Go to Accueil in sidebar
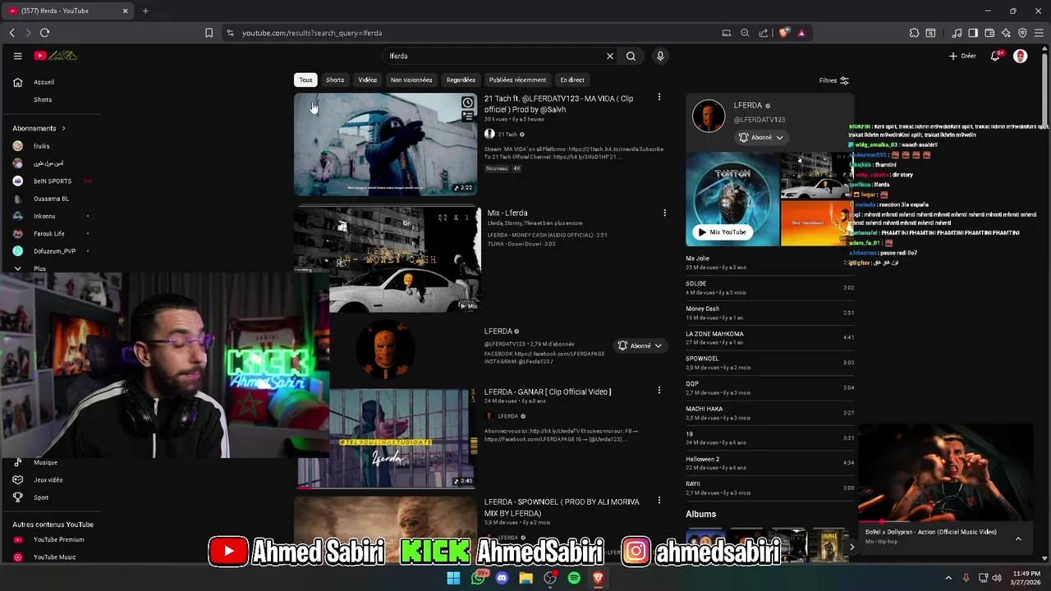This screenshot has height=591, width=1051. tap(44, 82)
